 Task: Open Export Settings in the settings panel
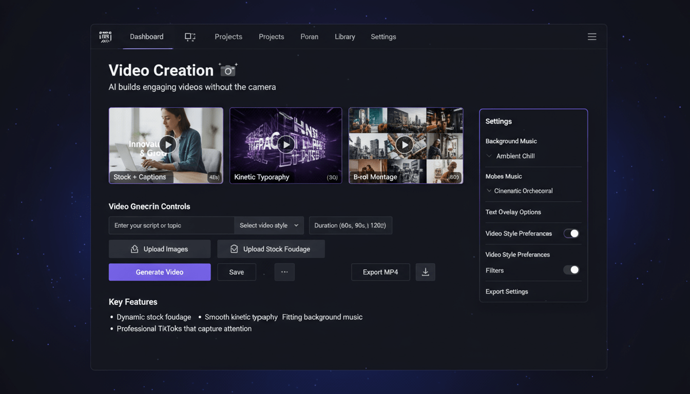[507, 291]
